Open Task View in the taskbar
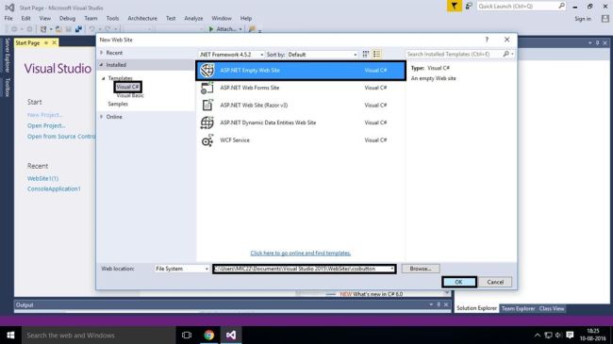This screenshot has width=613, height=344. point(187,335)
